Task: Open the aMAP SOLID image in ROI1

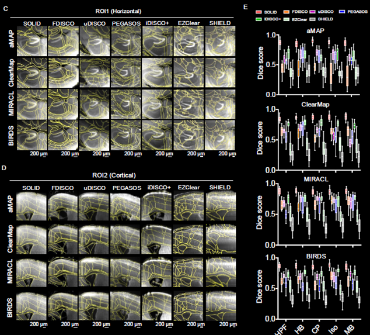Action: [33, 42]
